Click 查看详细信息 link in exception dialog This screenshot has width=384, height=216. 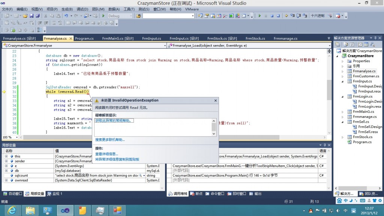click(106, 154)
